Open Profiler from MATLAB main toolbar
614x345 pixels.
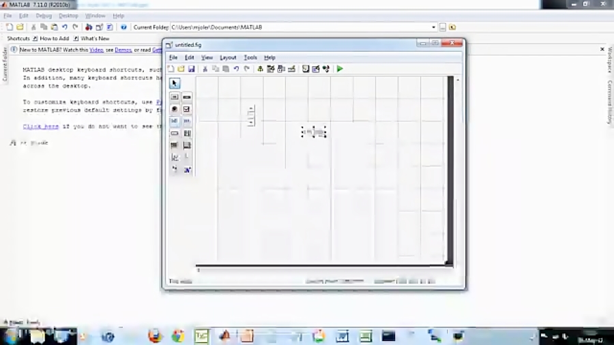110,27
